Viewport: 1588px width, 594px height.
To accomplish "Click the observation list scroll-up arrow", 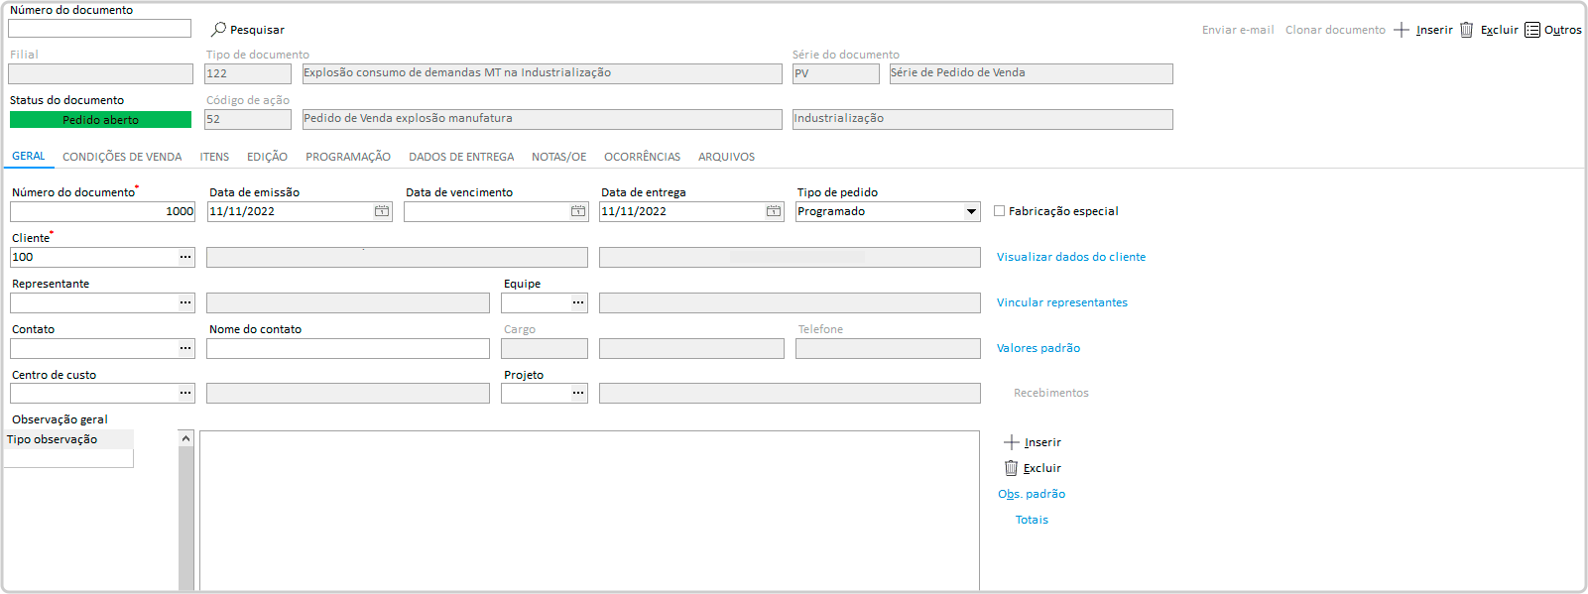I will (x=185, y=438).
